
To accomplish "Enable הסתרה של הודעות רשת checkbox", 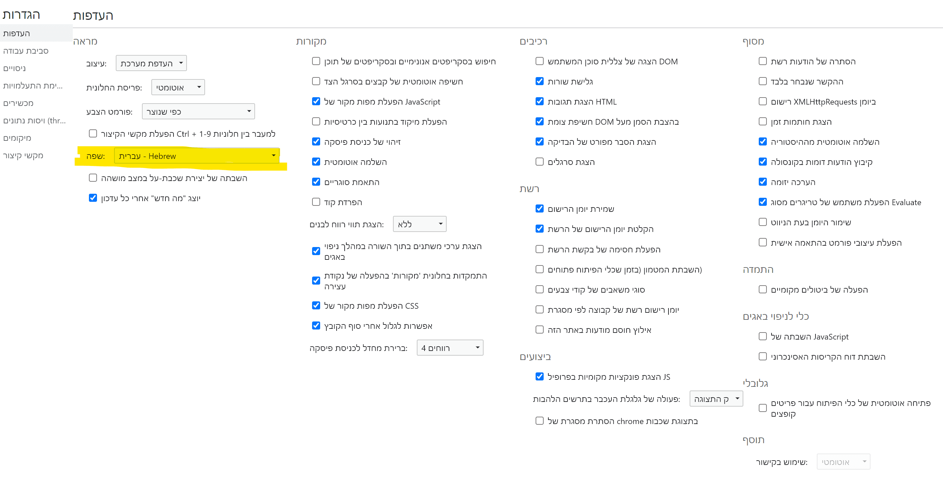I will point(762,61).
